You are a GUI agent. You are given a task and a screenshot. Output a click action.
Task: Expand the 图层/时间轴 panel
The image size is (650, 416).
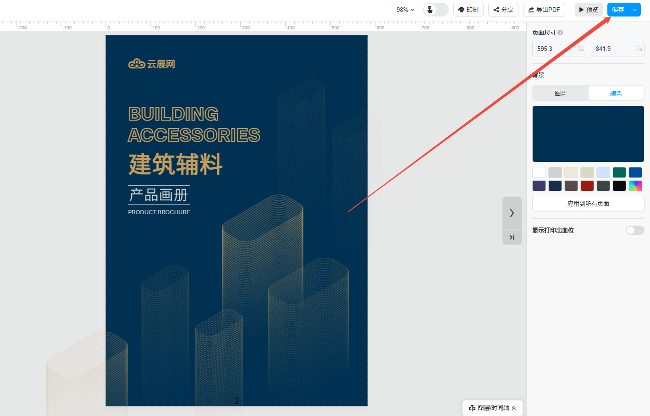pos(492,408)
